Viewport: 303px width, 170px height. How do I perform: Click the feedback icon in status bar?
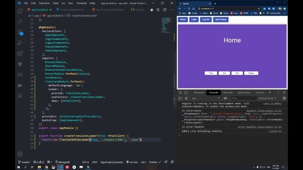(166, 162)
